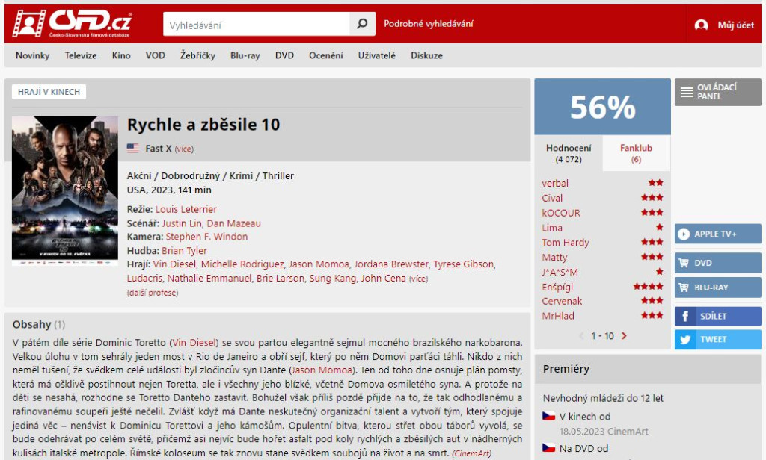Click the Facebook Sdílet icon

pyautogui.click(x=685, y=316)
